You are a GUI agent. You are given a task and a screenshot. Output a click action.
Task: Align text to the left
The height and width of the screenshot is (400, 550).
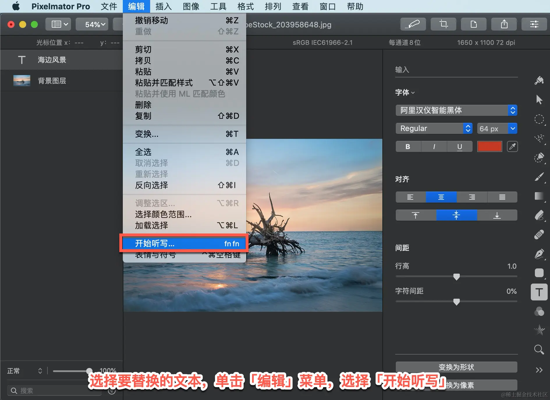click(411, 197)
